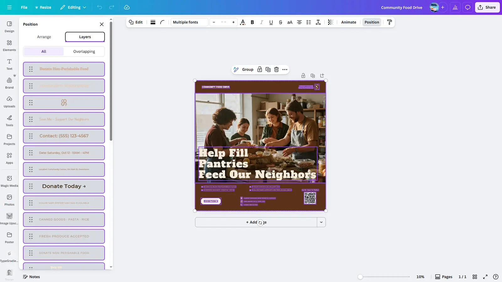The image size is (502, 282).
Task: Open the Elements sidebar panel
Action: [x=9, y=45]
